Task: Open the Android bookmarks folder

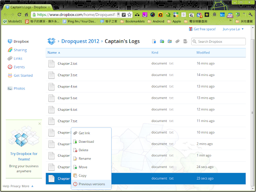Action: click(156, 21)
